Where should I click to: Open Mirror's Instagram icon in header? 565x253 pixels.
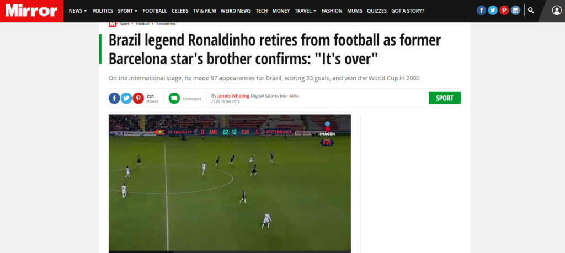point(516,10)
